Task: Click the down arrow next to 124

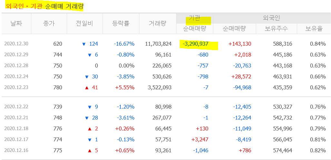Action: tap(84, 44)
